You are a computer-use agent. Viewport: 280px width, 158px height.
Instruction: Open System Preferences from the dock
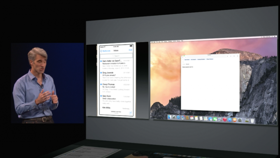pyautogui.click(x=240, y=120)
